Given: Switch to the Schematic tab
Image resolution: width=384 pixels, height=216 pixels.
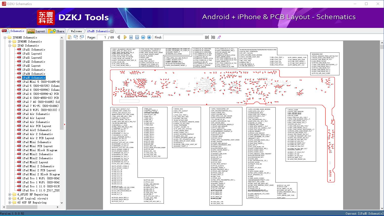Looking at the screenshot, I should (x=13, y=31).
